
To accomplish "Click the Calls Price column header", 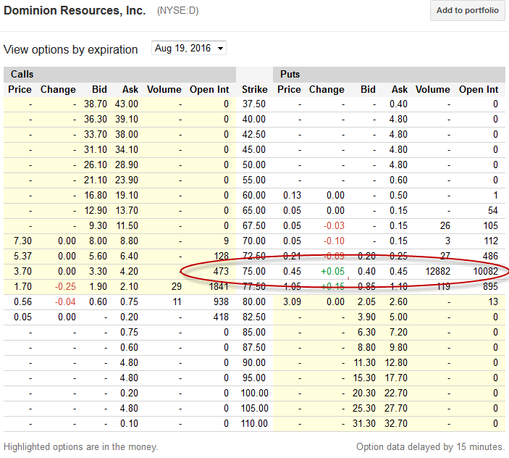I will [20, 89].
